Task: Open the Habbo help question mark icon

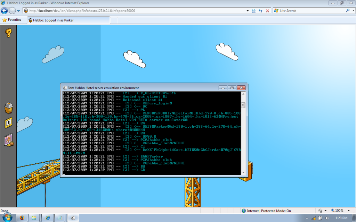Action: 8,33
